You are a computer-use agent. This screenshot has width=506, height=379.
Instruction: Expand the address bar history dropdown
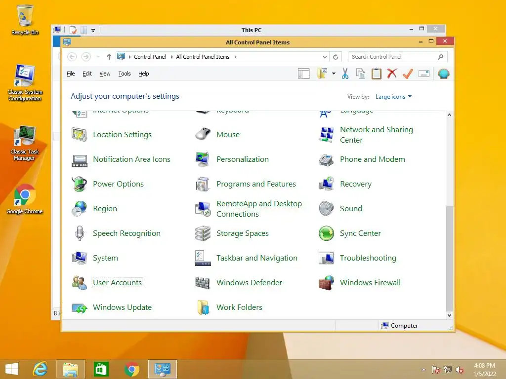point(325,57)
